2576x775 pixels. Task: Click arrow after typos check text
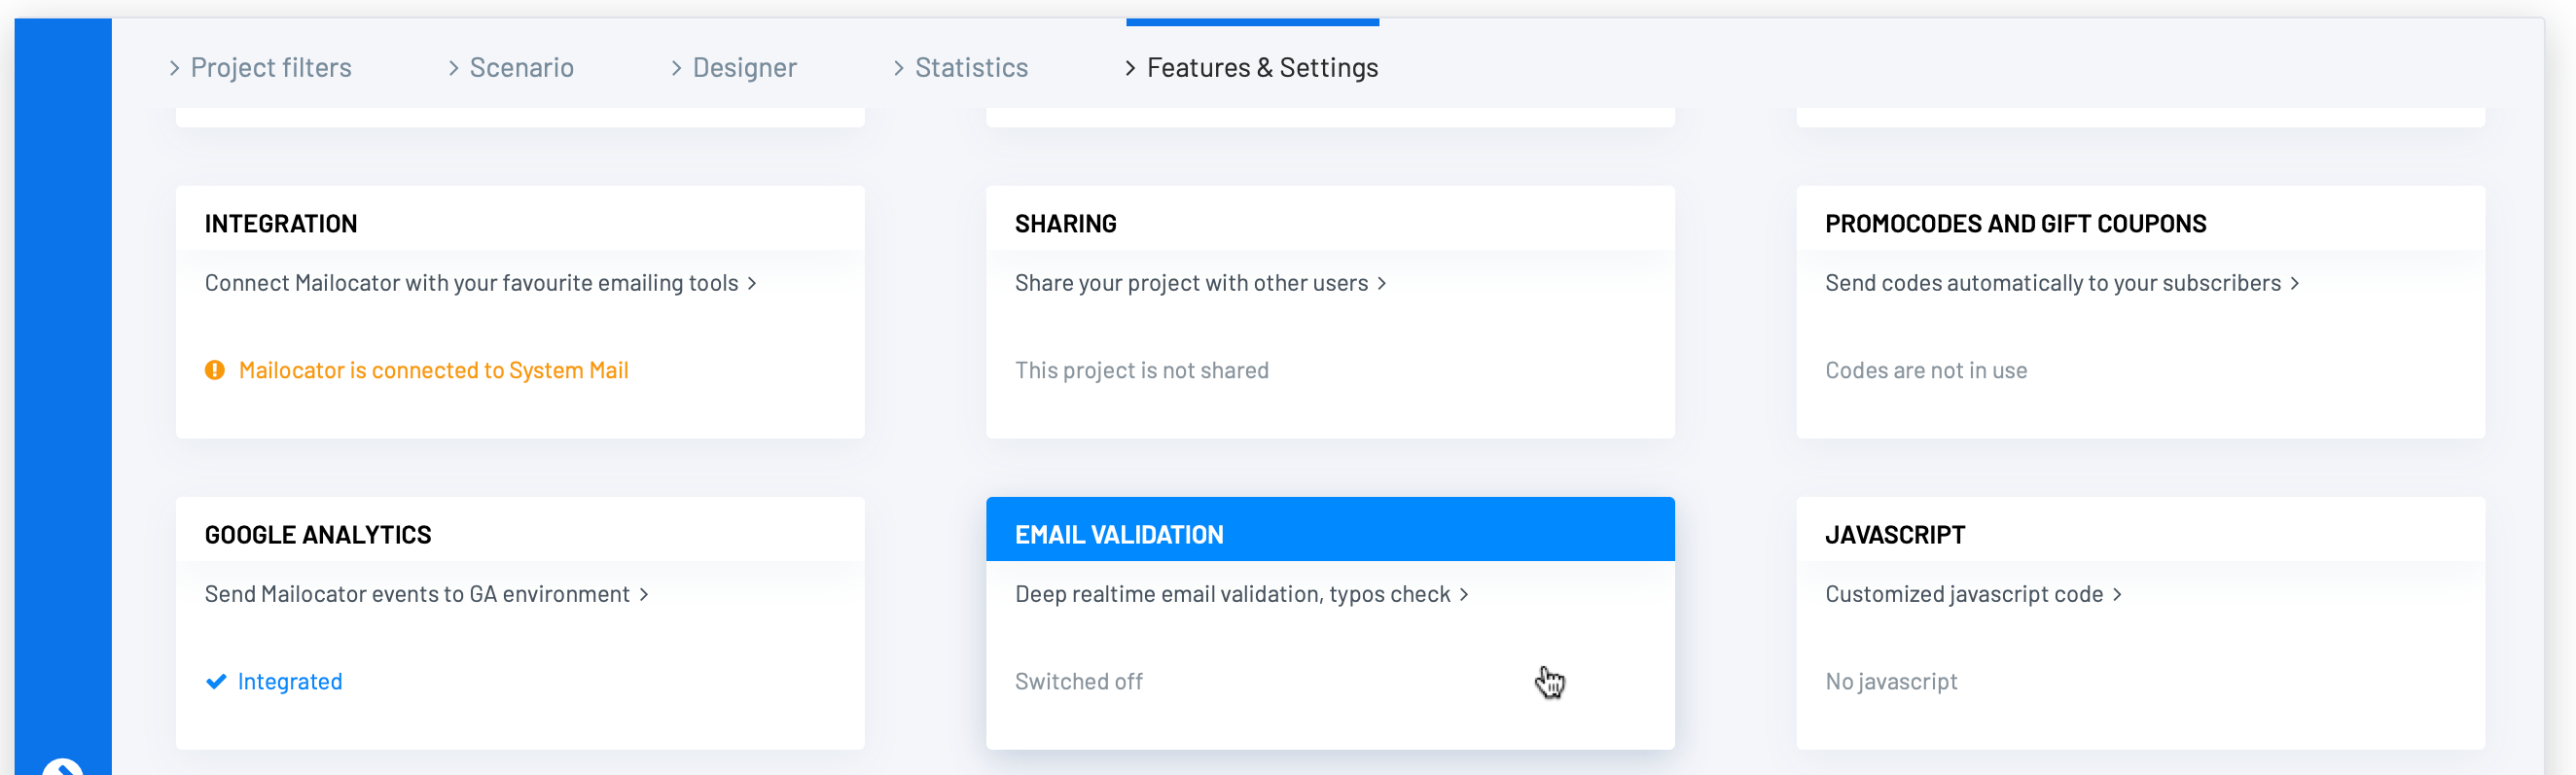(x=1464, y=595)
